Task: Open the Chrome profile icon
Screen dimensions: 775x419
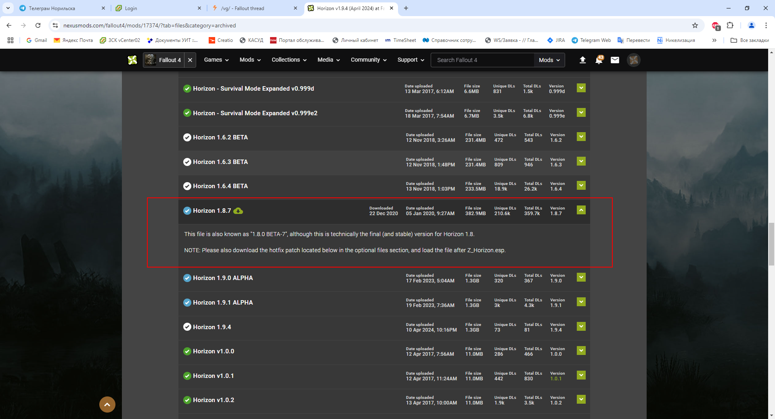Action: (x=752, y=25)
